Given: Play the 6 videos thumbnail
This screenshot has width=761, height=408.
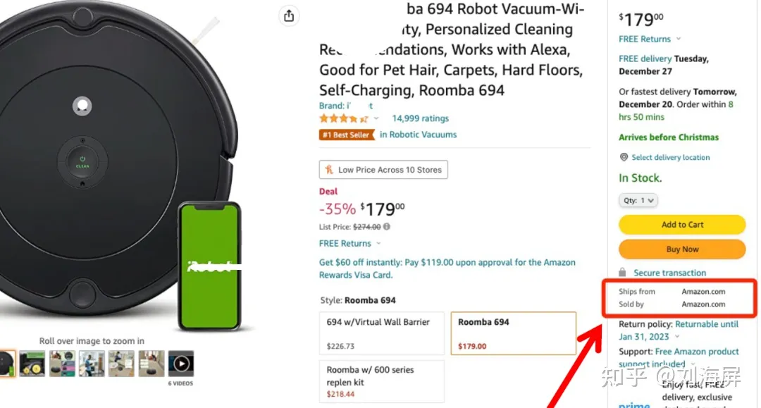Looking at the screenshot, I should [x=181, y=364].
